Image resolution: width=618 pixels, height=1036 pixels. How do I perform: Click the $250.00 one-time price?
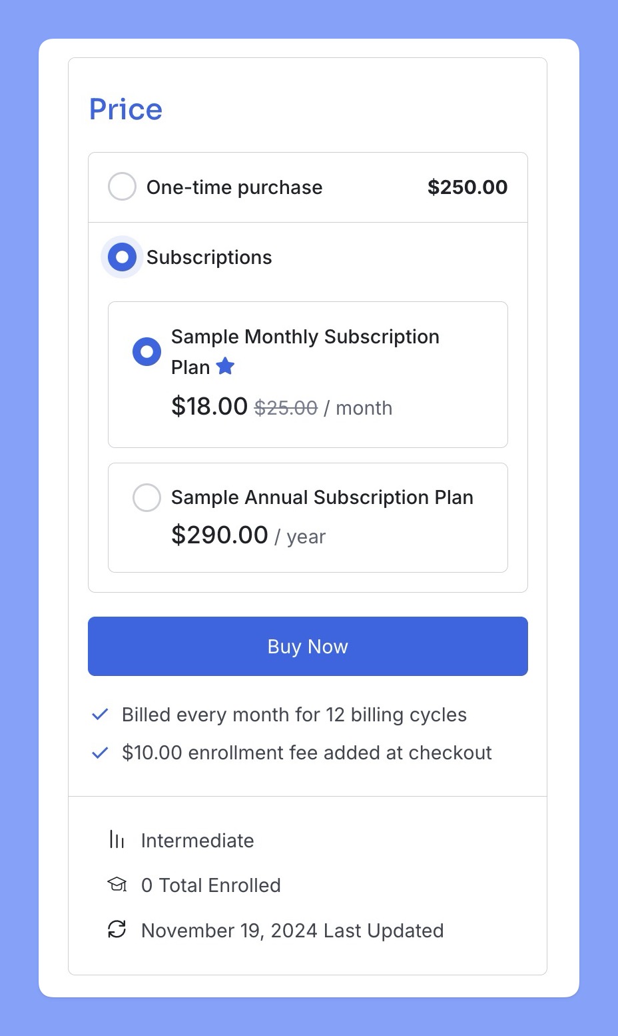(467, 187)
